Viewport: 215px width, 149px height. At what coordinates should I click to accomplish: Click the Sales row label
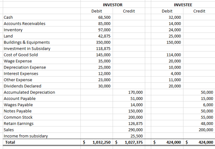(9, 130)
